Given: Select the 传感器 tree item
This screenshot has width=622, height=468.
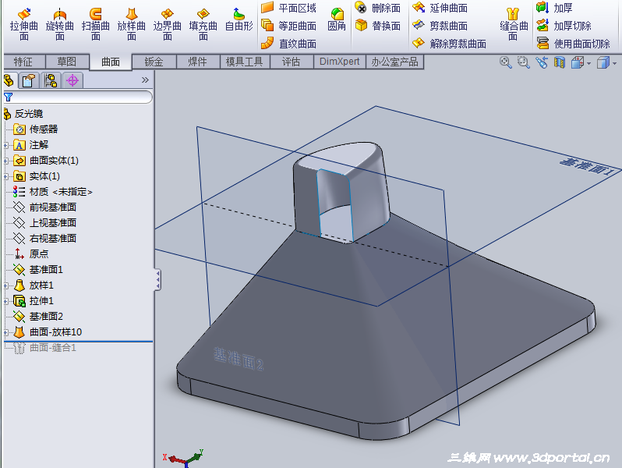Looking at the screenshot, I should 36,129.
